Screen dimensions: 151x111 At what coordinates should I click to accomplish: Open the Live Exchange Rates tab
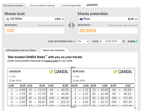pyautogui.click(x=71, y=6)
